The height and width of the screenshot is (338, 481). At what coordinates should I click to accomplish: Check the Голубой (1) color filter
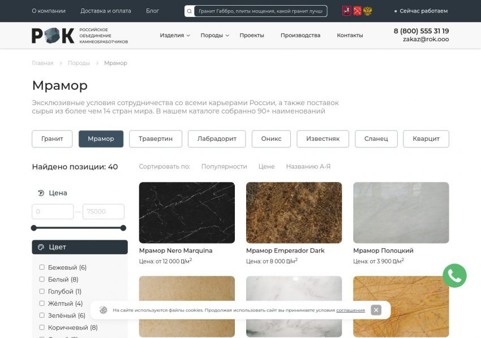(42, 291)
